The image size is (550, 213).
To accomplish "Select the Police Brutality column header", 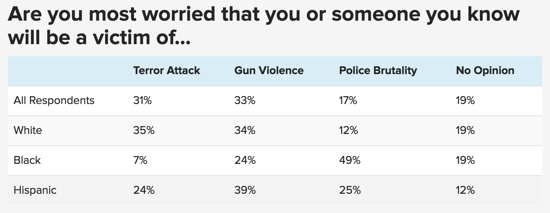I will (x=378, y=71).
